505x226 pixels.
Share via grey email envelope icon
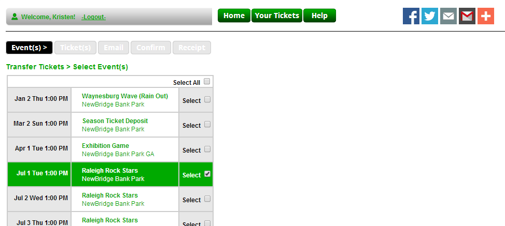coord(448,16)
